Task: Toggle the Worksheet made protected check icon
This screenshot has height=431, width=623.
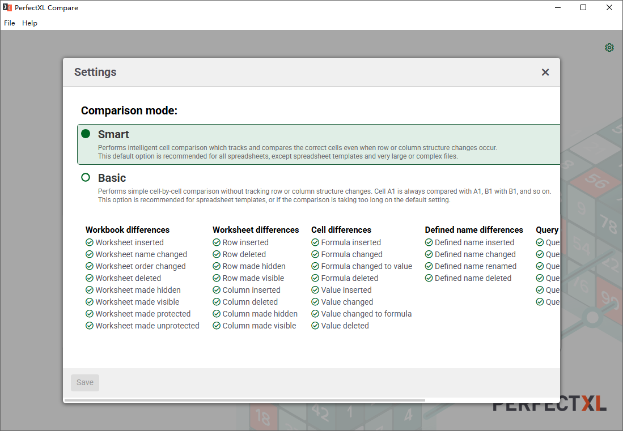Action: click(x=90, y=314)
